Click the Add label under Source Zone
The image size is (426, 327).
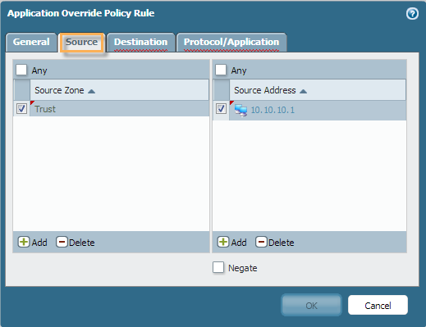point(39,243)
